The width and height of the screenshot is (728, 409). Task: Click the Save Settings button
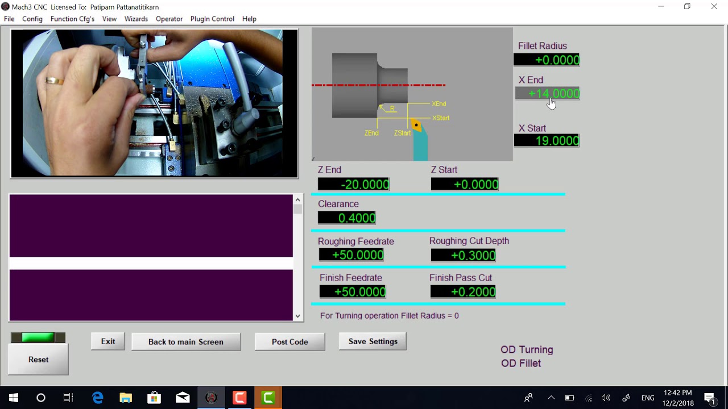tap(373, 341)
